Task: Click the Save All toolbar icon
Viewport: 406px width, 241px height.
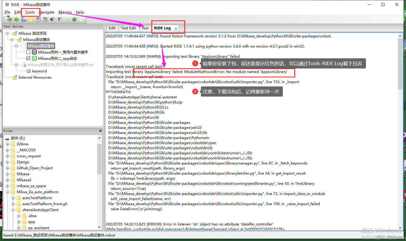Action: 45,19
